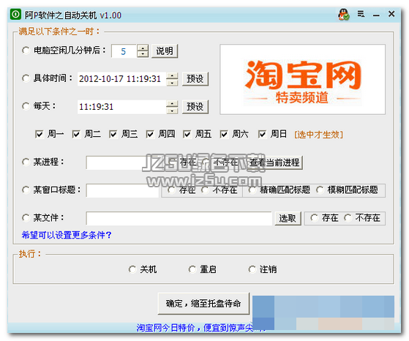Increase 具体时间 value with up arrow
Screen dimensions: 409x341
pyautogui.click(x=172, y=75)
